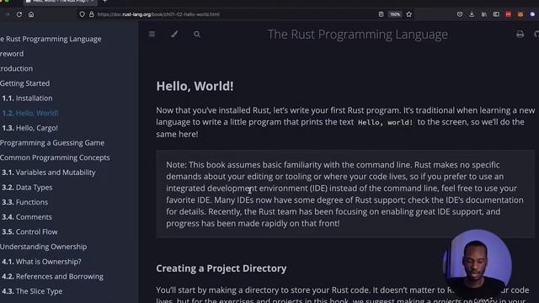Toggle reader view icon in address bar
Image resolution: width=539 pixels, height=303 pixels.
click(x=381, y=14)
